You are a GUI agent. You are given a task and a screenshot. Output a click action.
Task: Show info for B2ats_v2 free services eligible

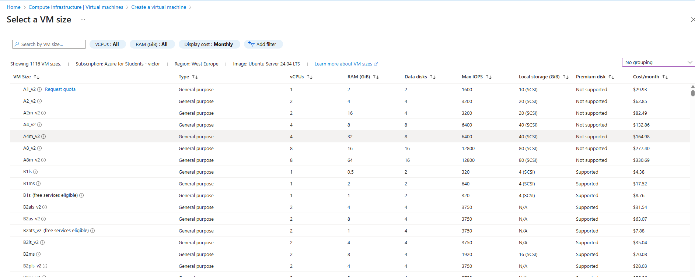click(x=92, y=231)
